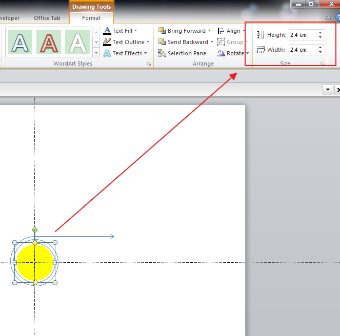Click the top-right corner sizing handle
This screenshot has height=336, width=340.
[55, 242]
